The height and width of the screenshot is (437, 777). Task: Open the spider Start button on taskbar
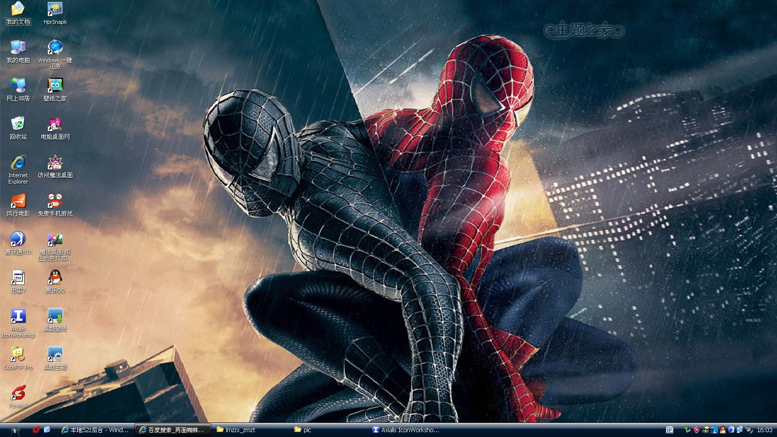coord(15,430)
